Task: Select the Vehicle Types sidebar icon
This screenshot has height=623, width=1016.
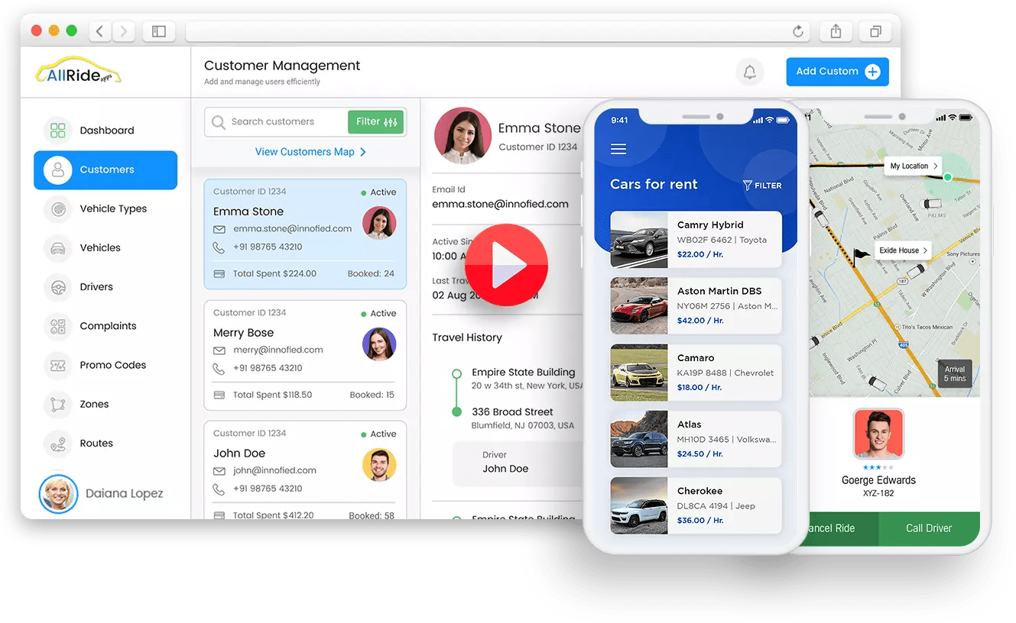Action: 57,208
